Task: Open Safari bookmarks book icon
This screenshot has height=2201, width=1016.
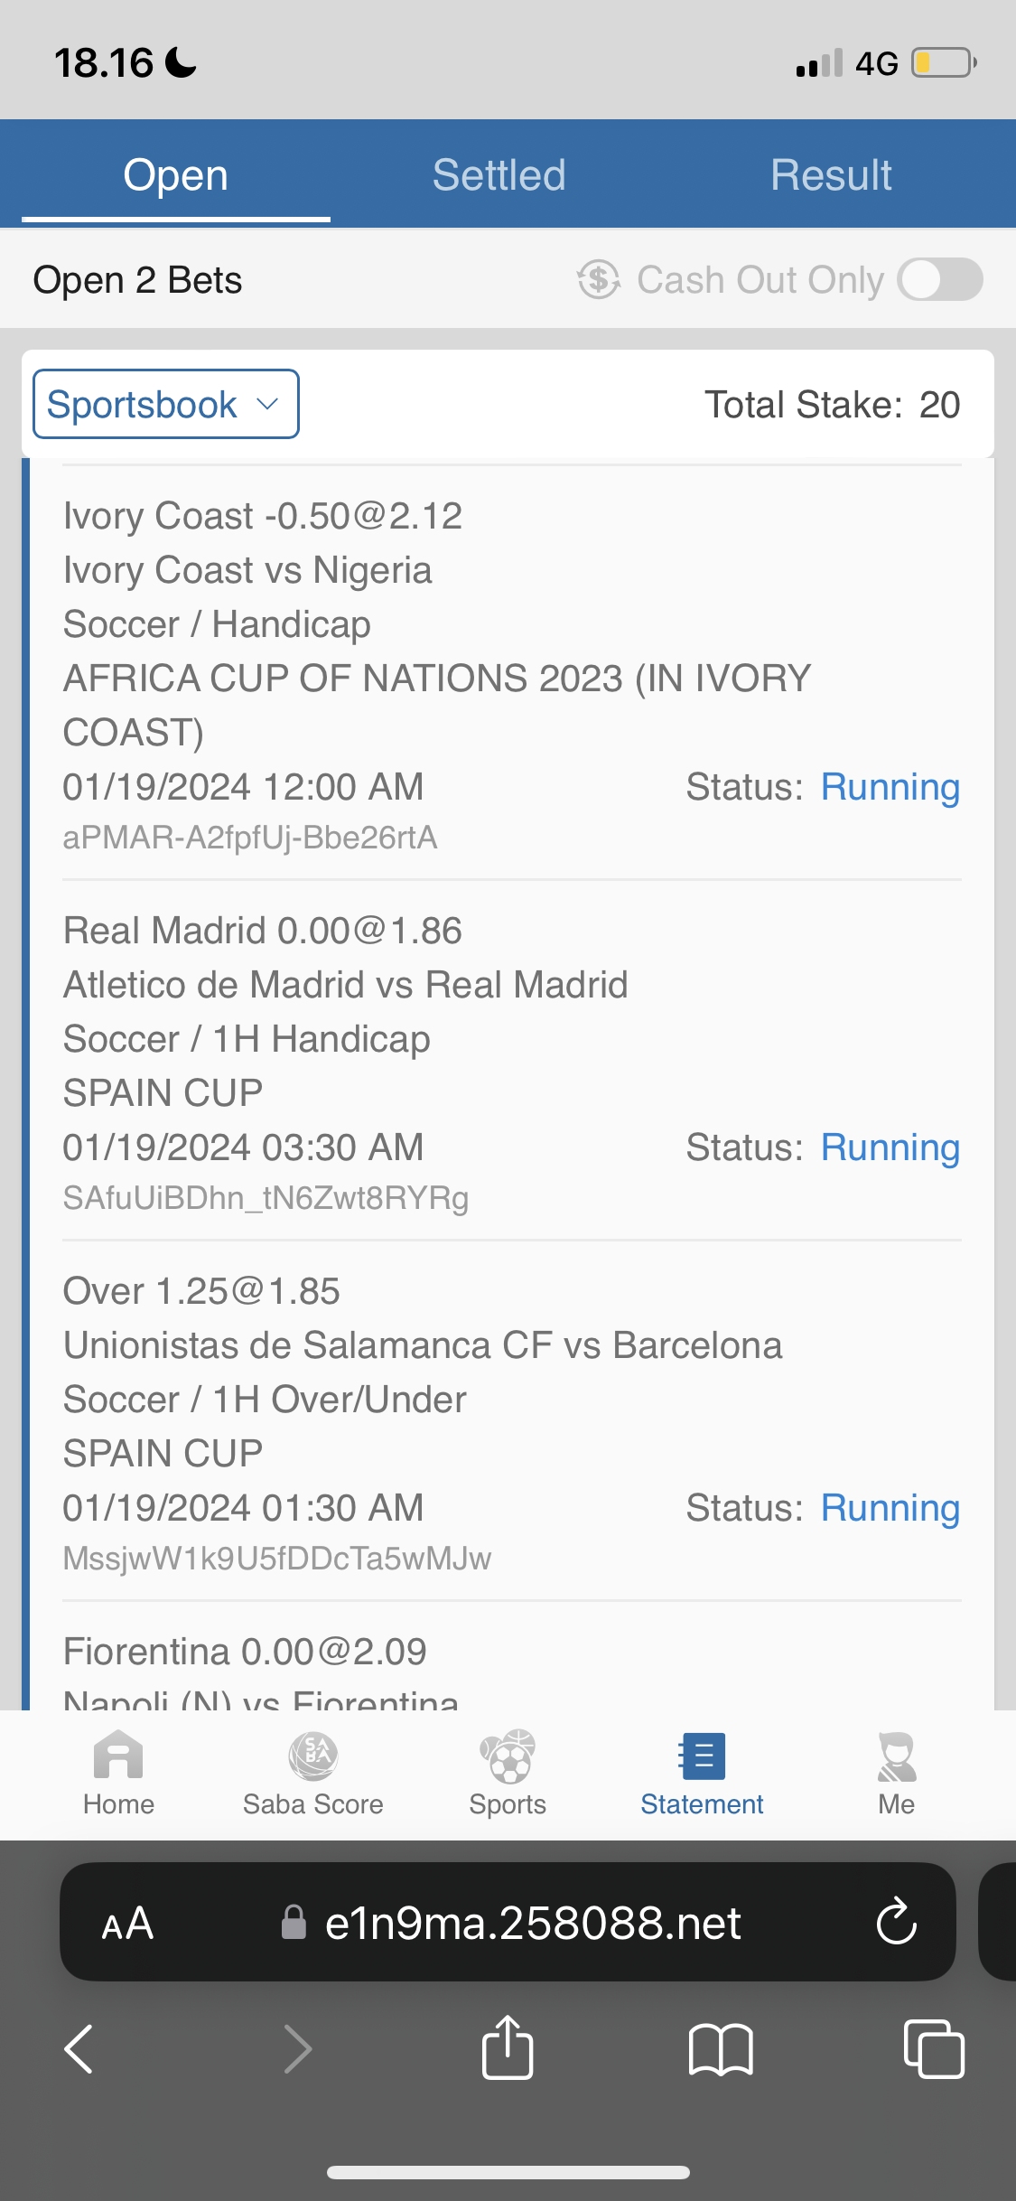Action: click(720, 2048)
